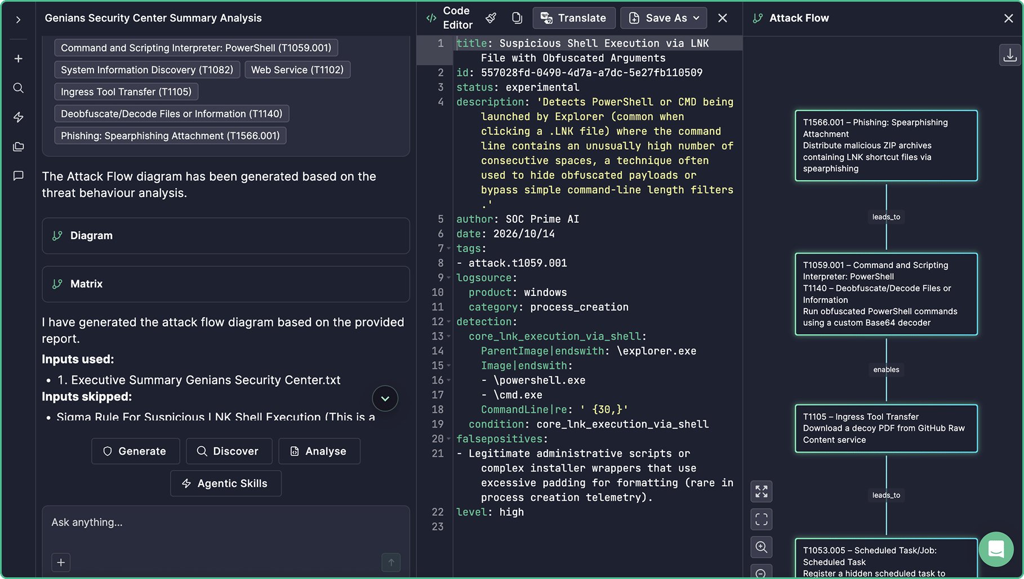The width and height of the screenshot is (1024, 579).
Task: Open the Matrix card
Action: [x=226, y=284]
